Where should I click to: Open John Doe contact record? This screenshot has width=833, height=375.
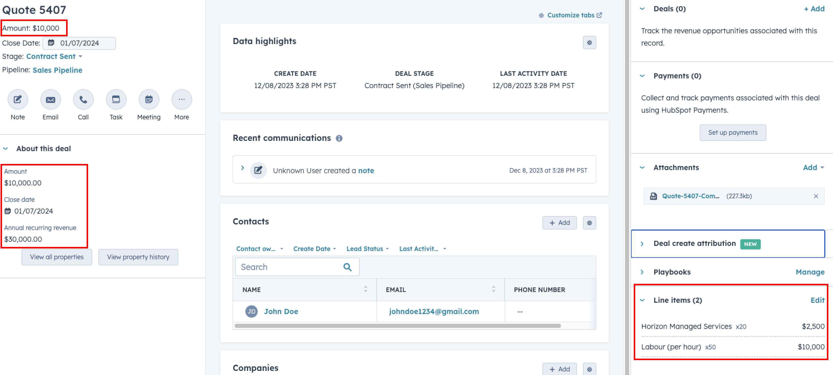(x=281, y=311)
